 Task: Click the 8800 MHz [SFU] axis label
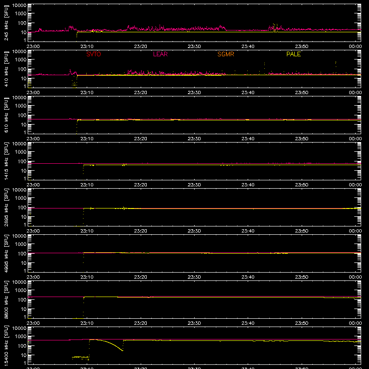coord(6,299)
